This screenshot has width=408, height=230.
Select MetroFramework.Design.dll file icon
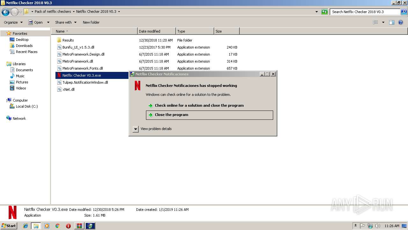(59, 54)
